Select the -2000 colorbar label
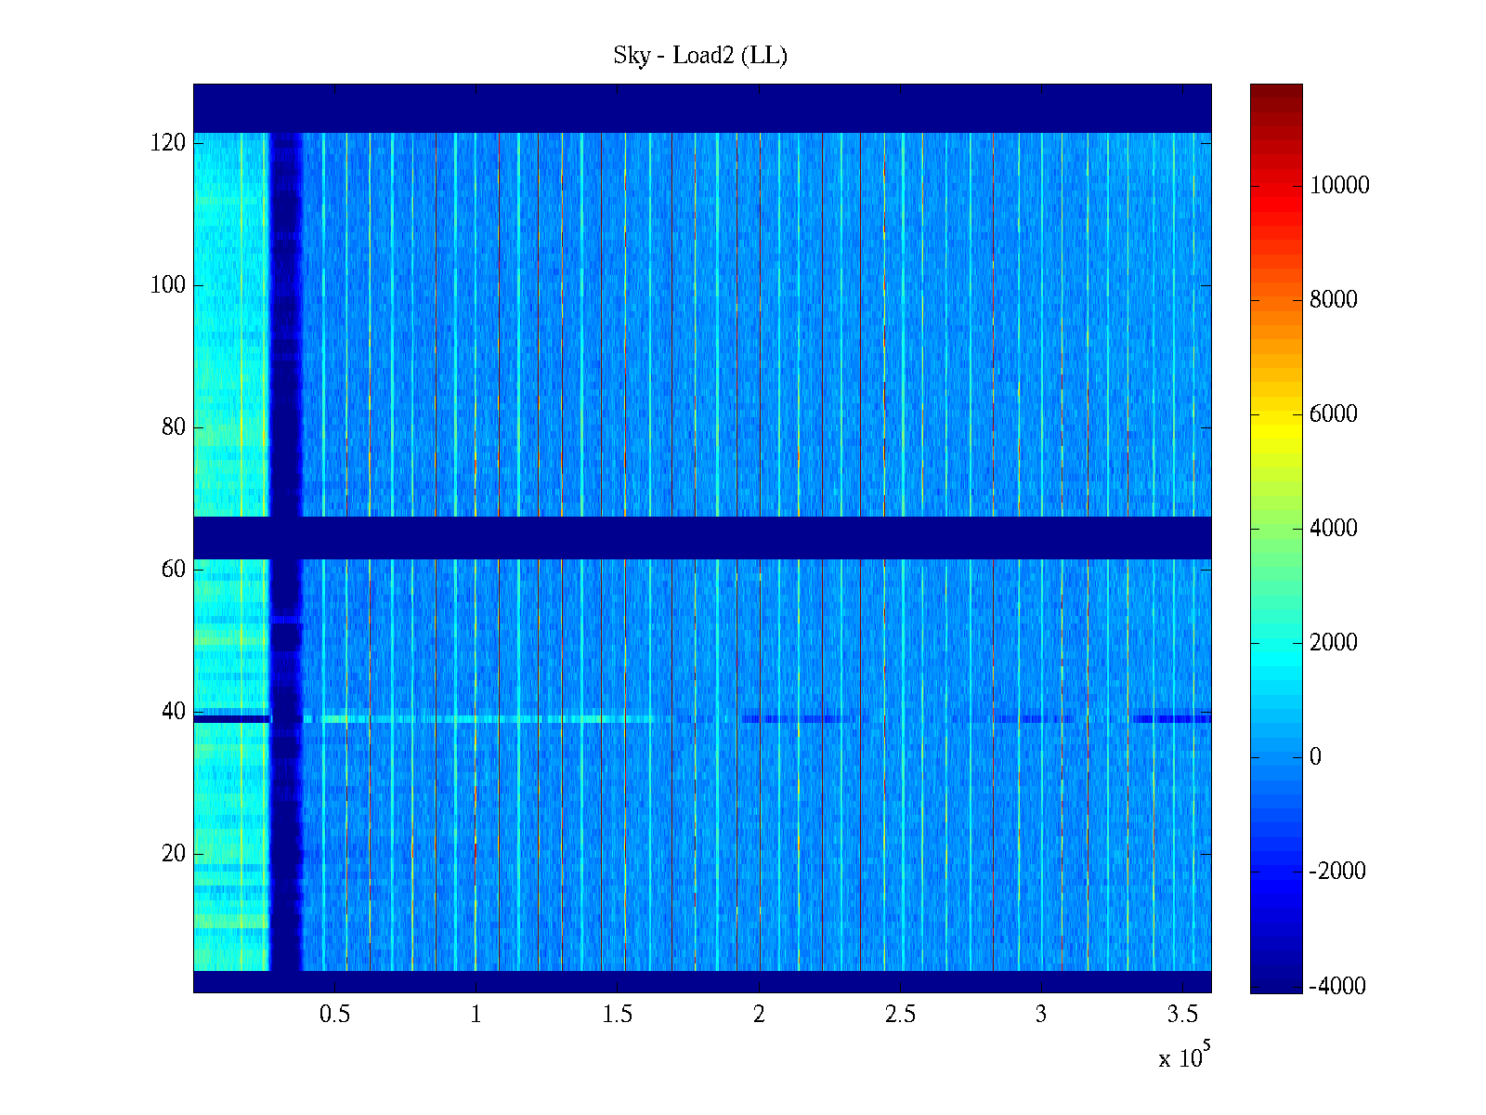 click(1337, 872)
